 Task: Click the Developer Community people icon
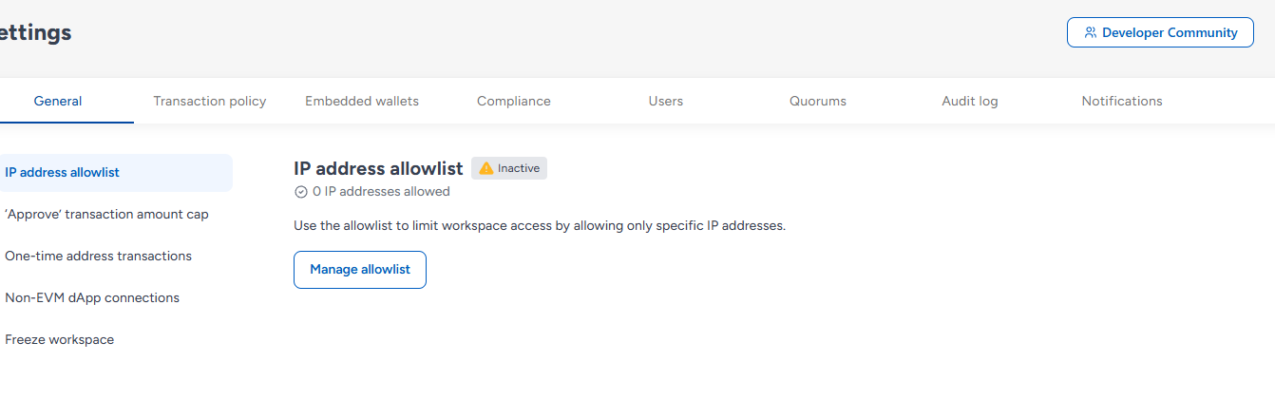click(x=1090, y=32)
